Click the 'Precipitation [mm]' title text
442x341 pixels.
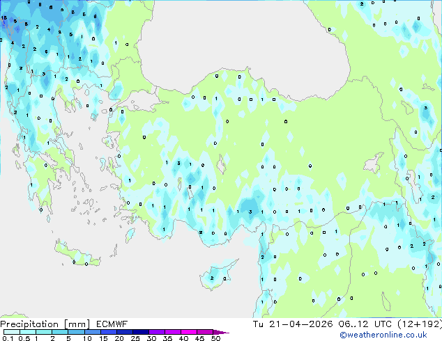point(45,324)
